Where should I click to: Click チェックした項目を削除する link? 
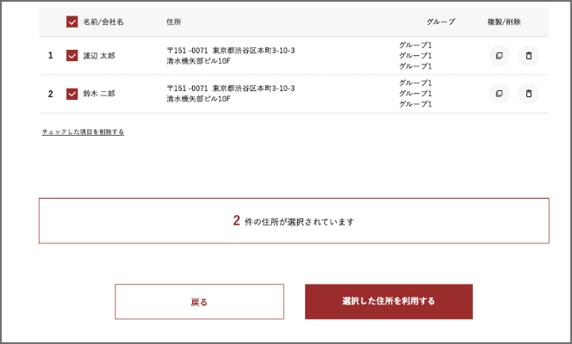tap(83, 132)
